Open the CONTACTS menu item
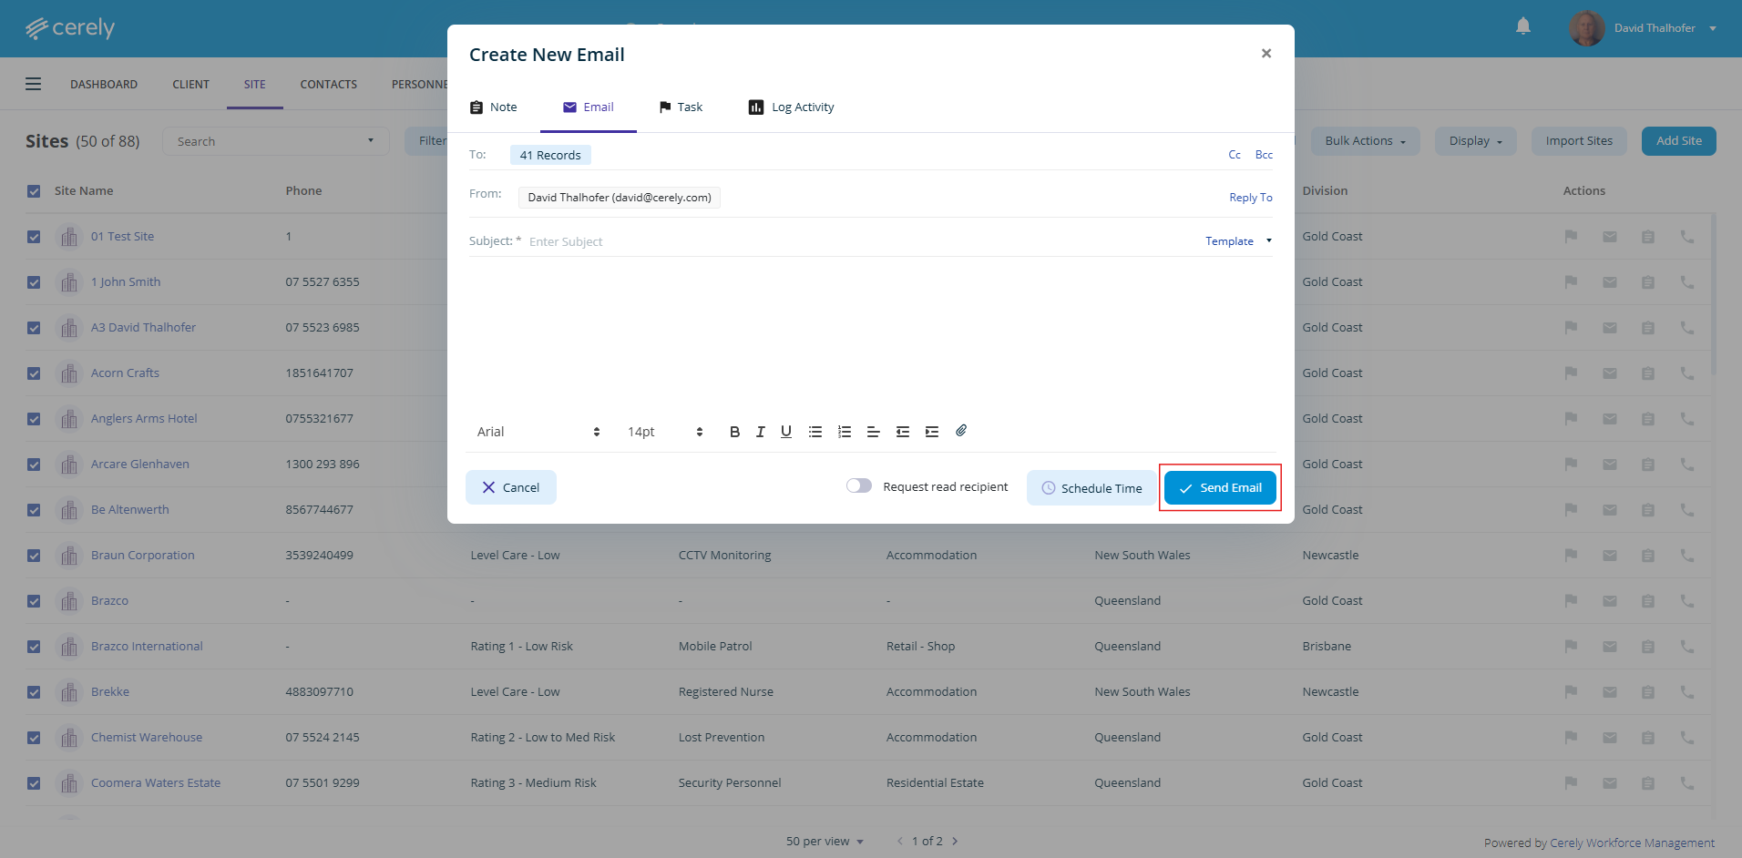Viewport: 1742px width, 858px height. 329,84
